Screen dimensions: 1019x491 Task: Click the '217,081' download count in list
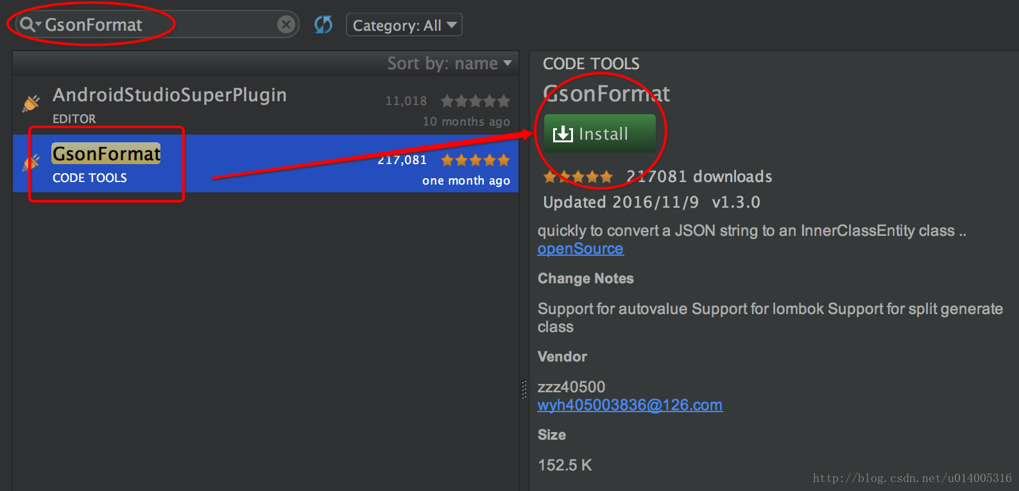[x=402, y=160]
